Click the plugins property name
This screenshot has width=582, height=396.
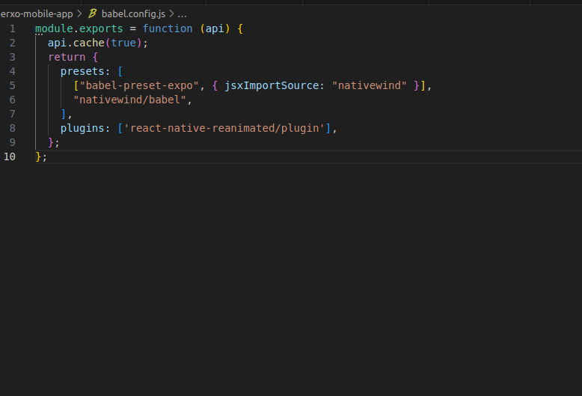[82, 128]
